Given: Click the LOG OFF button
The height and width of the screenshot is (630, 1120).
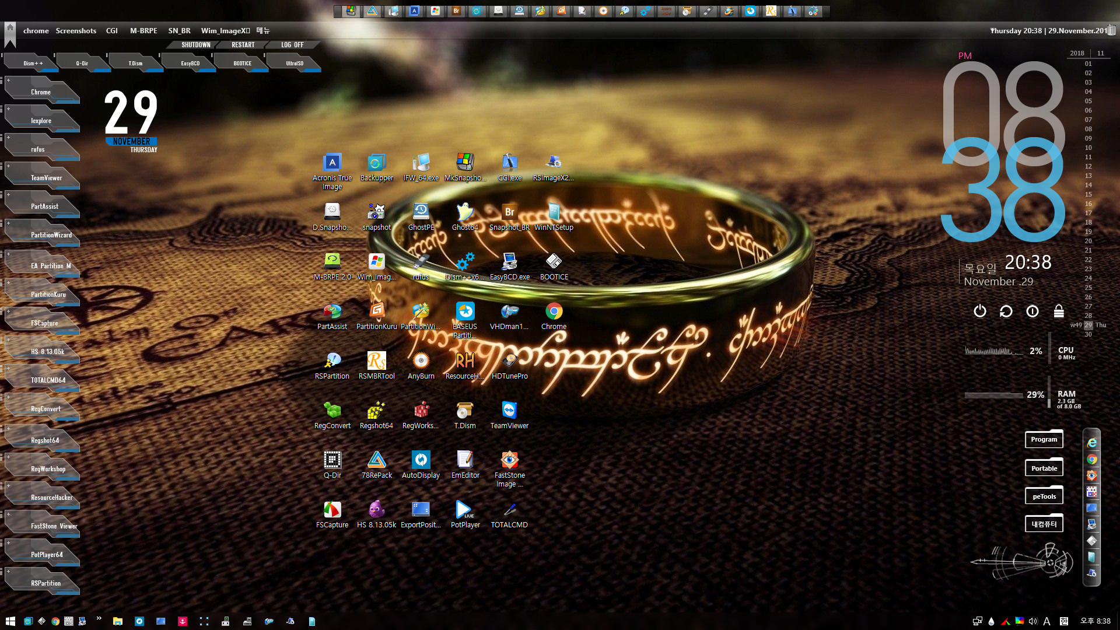Looking at the screenshot, I should coord(292,45).
